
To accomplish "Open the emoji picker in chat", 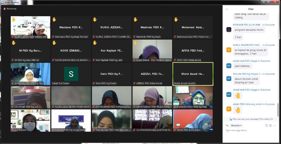I will (270, 126).
